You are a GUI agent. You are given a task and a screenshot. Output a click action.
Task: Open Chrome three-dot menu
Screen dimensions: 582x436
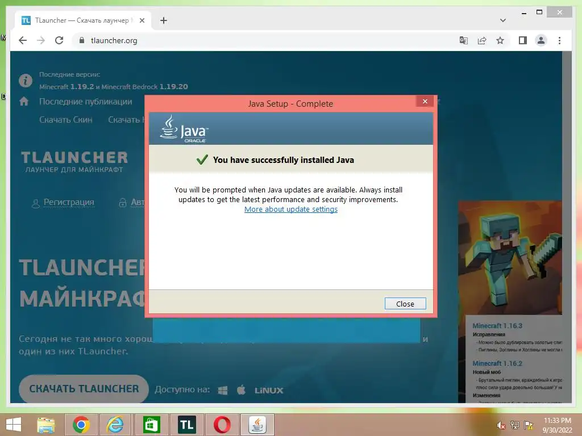pyautogui.click(x=559, y=40)
